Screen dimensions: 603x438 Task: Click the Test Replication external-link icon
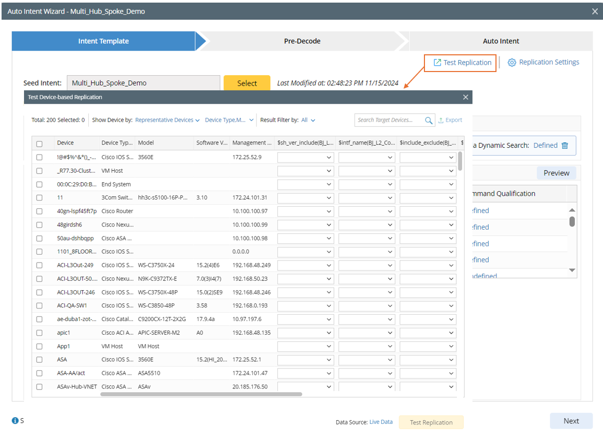pyautogui.click(x=437, y=63)
